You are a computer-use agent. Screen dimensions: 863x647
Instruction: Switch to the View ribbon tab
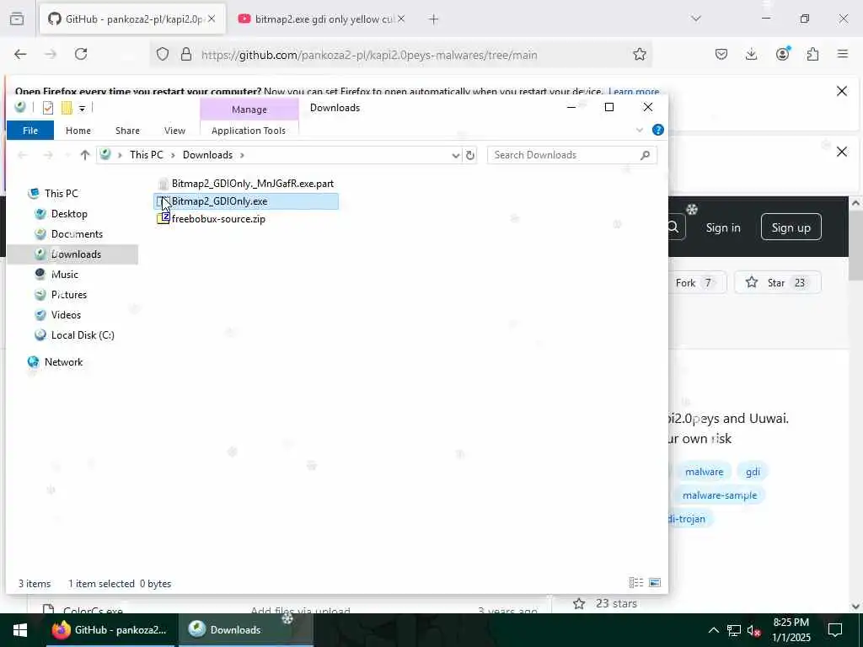point(174,131)
